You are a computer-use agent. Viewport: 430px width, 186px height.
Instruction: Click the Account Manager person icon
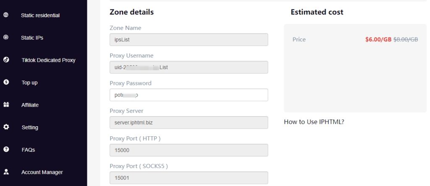click(6, 172)
